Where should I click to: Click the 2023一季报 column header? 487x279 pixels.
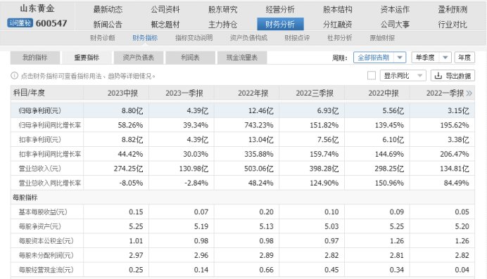[184, 93]
